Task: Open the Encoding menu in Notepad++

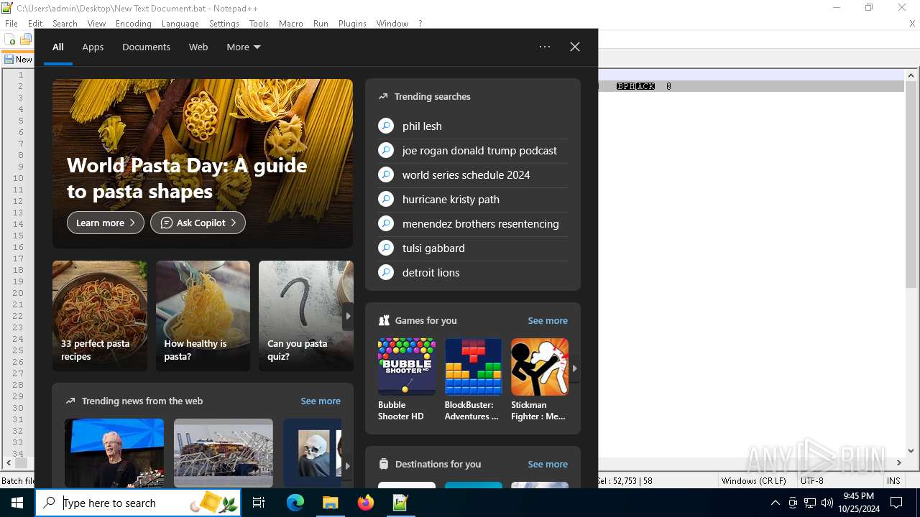Action: [x=134, y=23]
